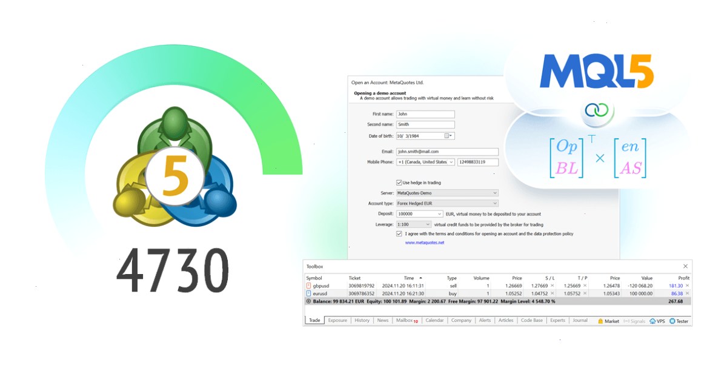Sort by the Value column header
The height and width of the screenshot is (368, 727).
[x=646, y=278]
